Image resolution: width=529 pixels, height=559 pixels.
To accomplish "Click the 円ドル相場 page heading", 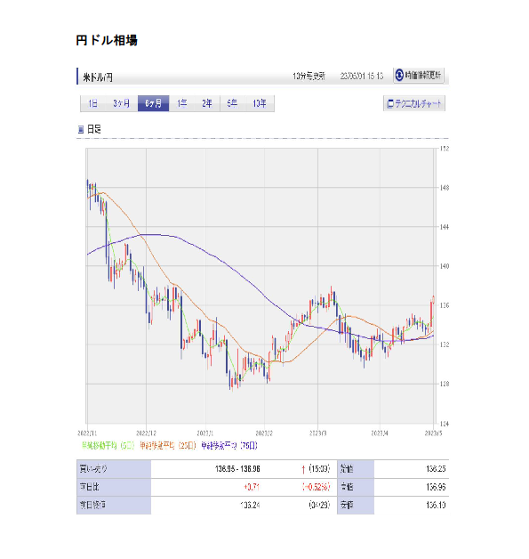I will [107, 40].
